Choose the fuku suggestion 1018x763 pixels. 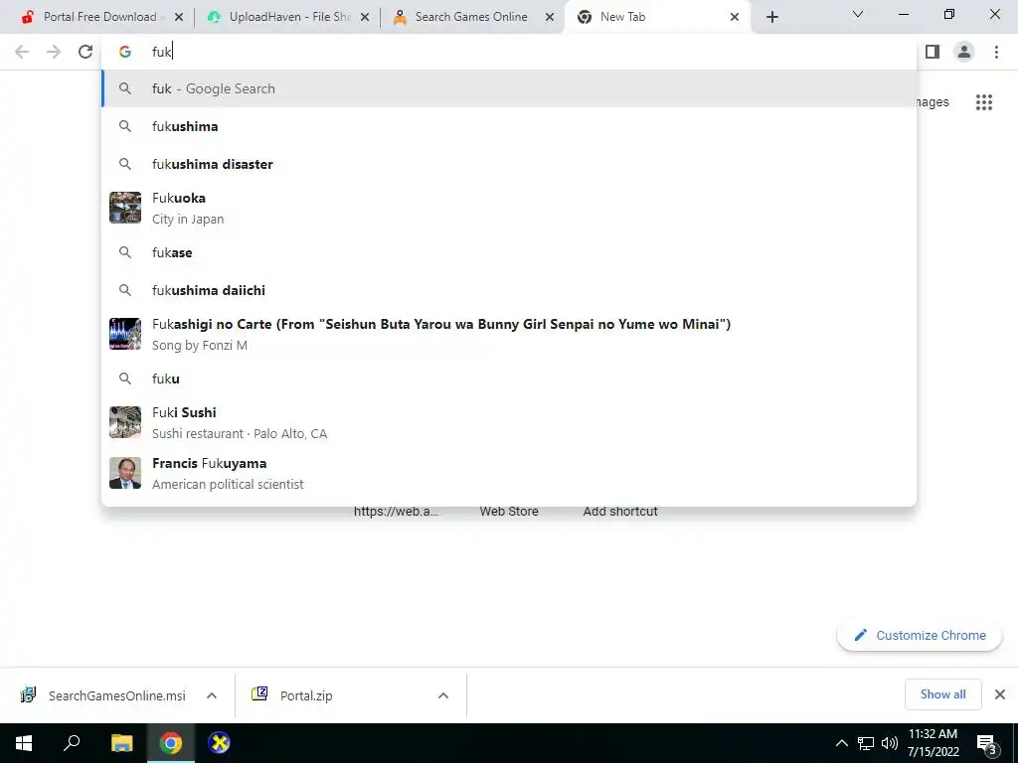[x=509, y=379]
